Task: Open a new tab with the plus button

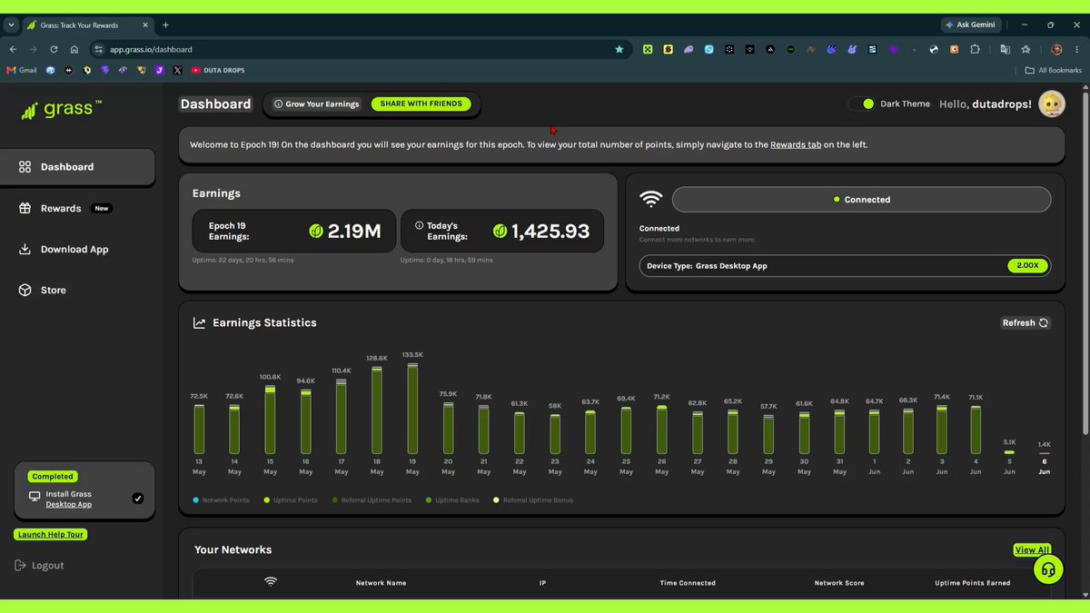Action: pyautogui.click(x=165, y=25)
